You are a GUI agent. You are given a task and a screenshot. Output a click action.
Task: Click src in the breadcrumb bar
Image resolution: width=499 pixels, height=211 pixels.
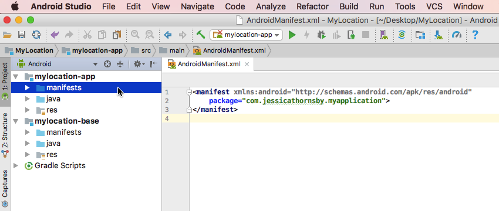click(x=141, y=50)
